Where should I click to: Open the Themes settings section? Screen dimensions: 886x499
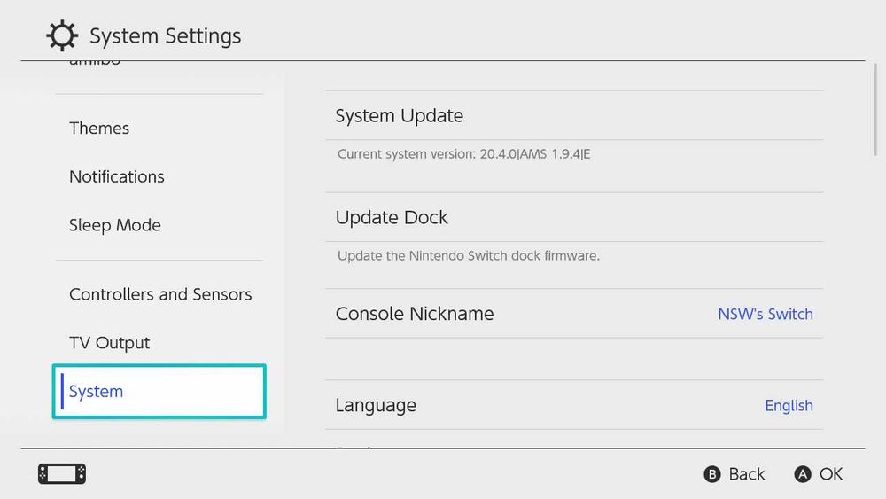tap(99, 129)
